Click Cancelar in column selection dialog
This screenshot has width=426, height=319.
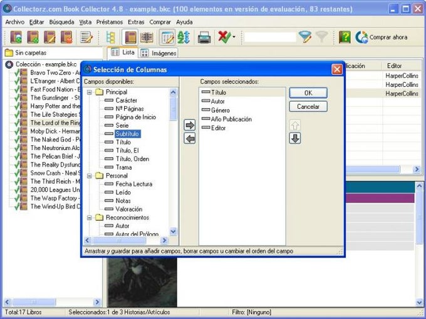tap(308, 106)
